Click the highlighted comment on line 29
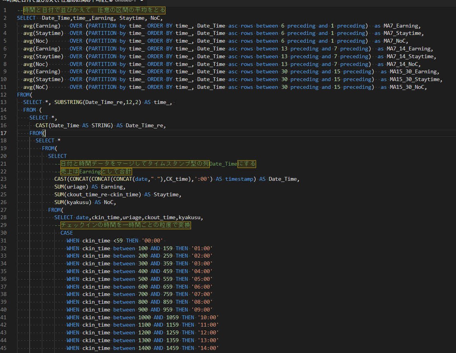 point(126,225)
